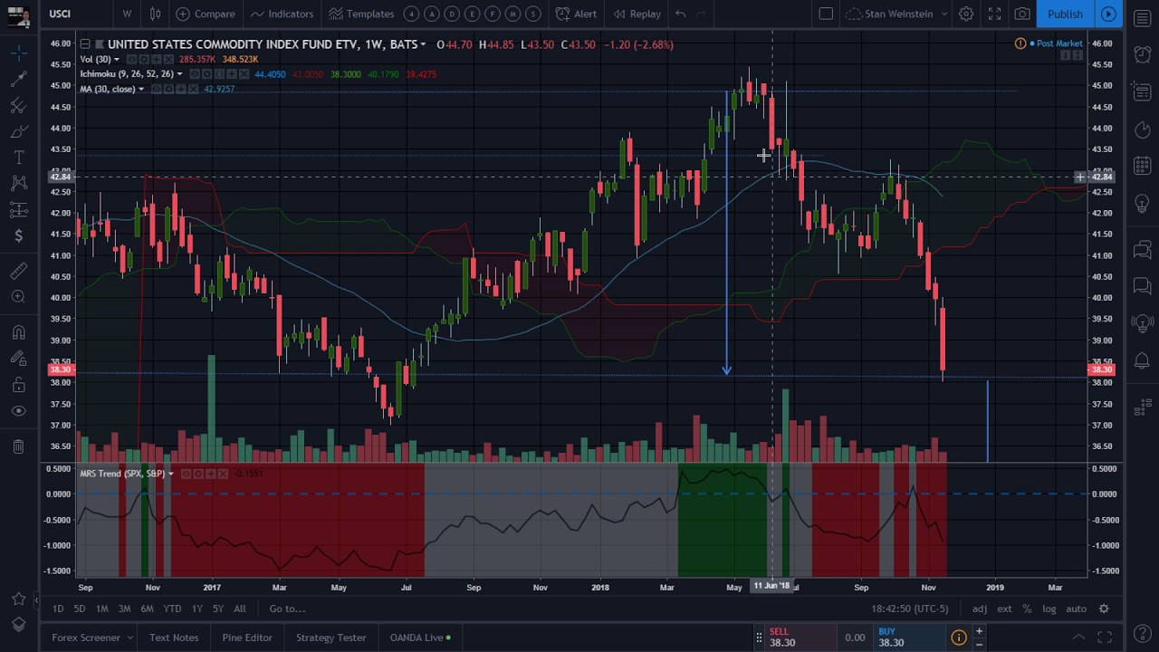Viewport: 1159px width, 652px height.
Task: Open the play button next to Publish
Action: pyautogui.click(x=1108, y=14)
